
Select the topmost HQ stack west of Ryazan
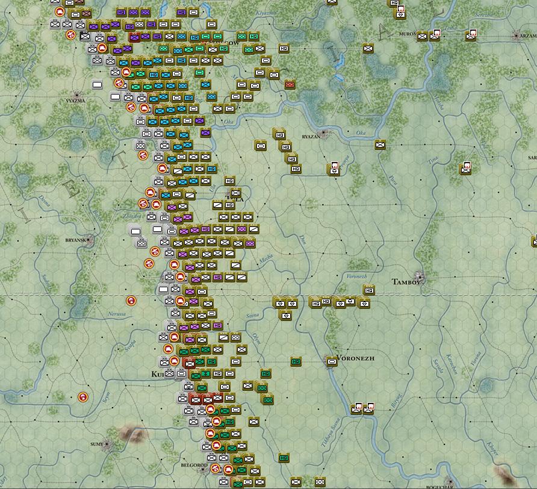click(x=280, y=134)
